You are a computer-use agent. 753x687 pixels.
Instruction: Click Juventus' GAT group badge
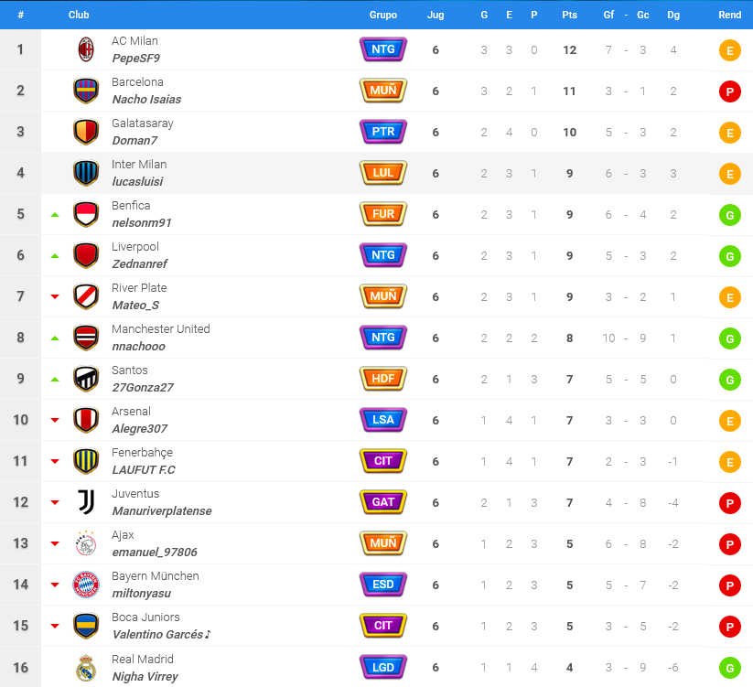[x=383, y=502]
